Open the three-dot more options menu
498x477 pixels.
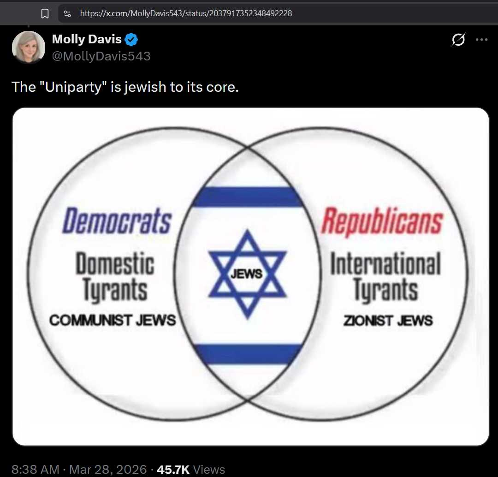(x=481, y=39)
